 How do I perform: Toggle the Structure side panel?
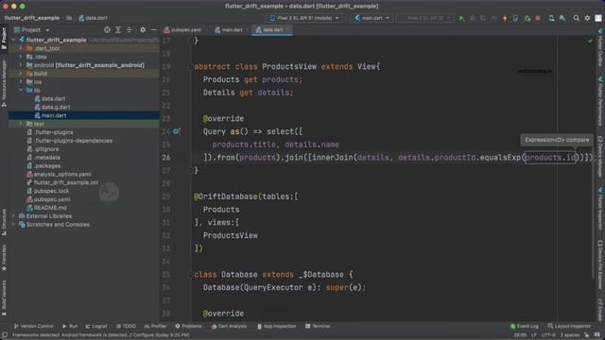4,222
